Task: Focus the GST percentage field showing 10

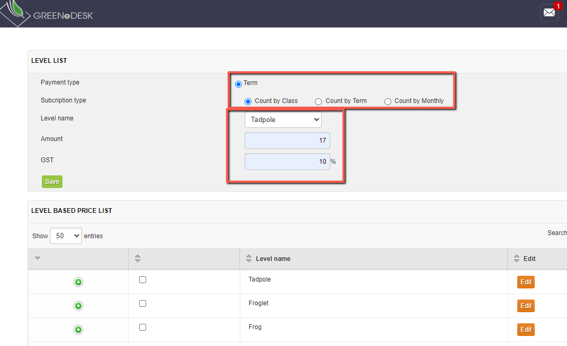Action: 287,162
